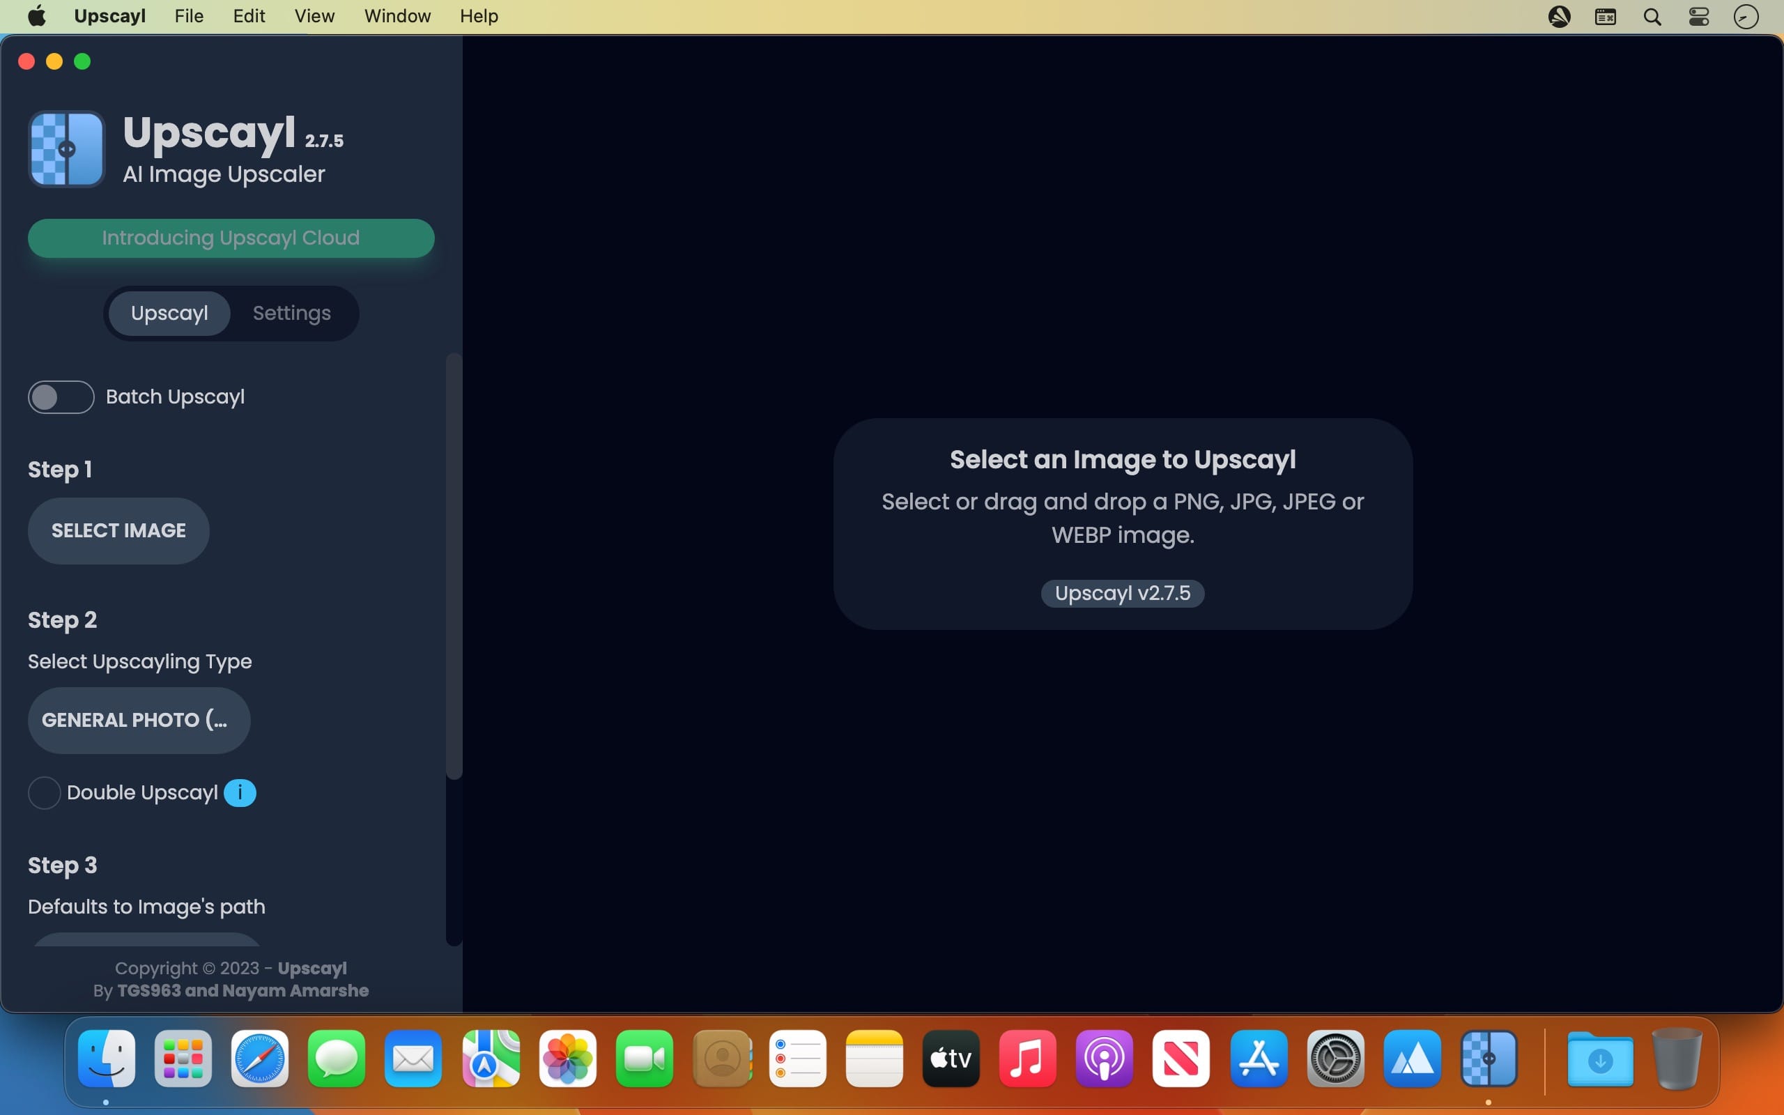Open Podcasts from the dock
The height and width of the screenshot is (1115, 1784).
pyautogui.click(x=1105, y=1059)
